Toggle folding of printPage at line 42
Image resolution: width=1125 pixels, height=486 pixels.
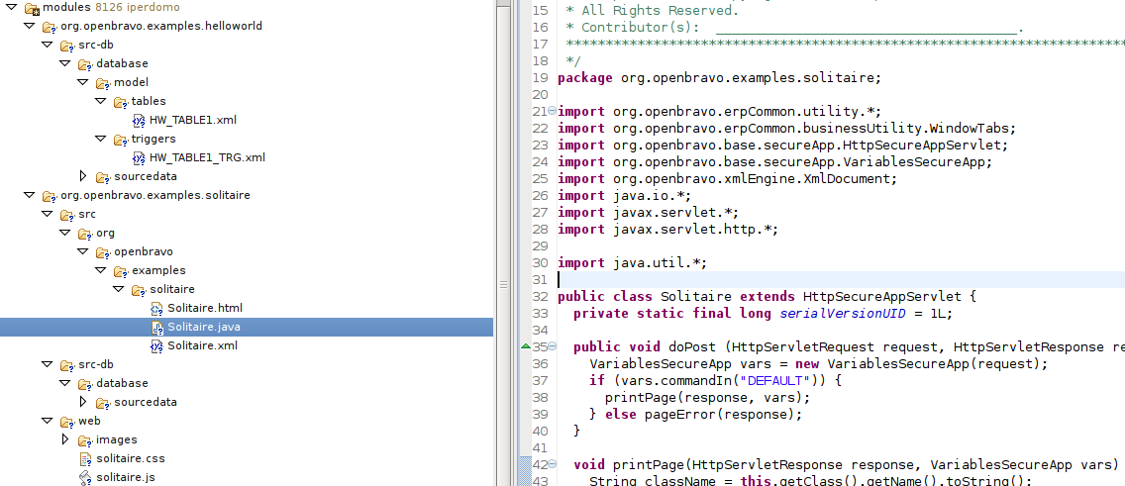(x=553, y=464)
